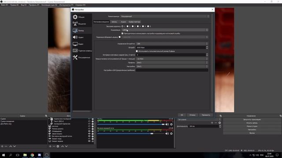Select audio track 1 radio button
The image size is (282, 158).
pyautogui.click(x=122, y=26)
